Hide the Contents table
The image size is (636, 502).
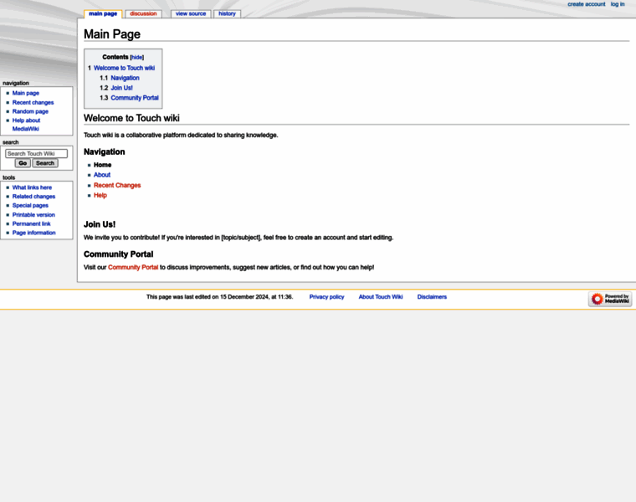[136, 58]
